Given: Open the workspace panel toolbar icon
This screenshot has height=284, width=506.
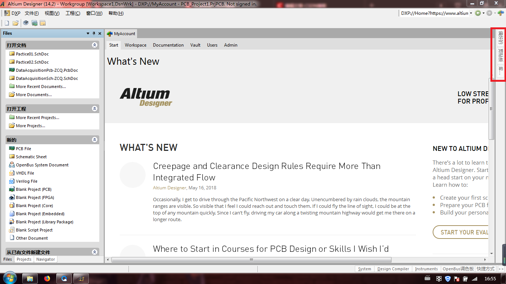Looking at the screenshot, I should tap(43, 23).
